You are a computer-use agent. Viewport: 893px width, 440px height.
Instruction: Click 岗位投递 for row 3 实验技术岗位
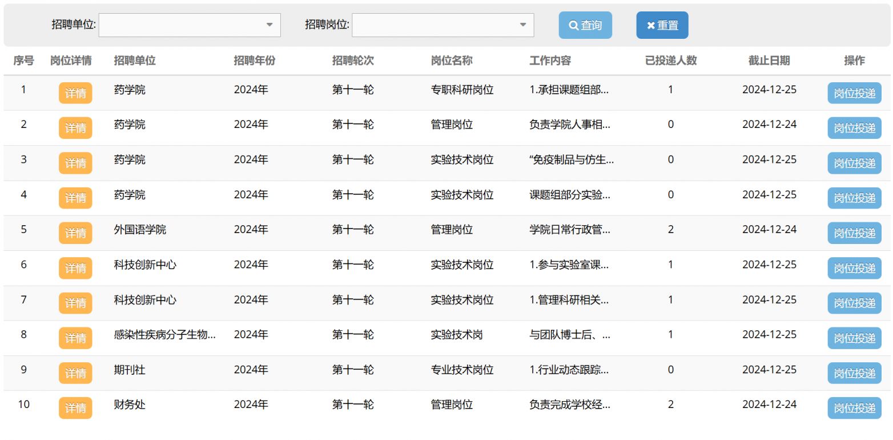click(x=854, y=163)
